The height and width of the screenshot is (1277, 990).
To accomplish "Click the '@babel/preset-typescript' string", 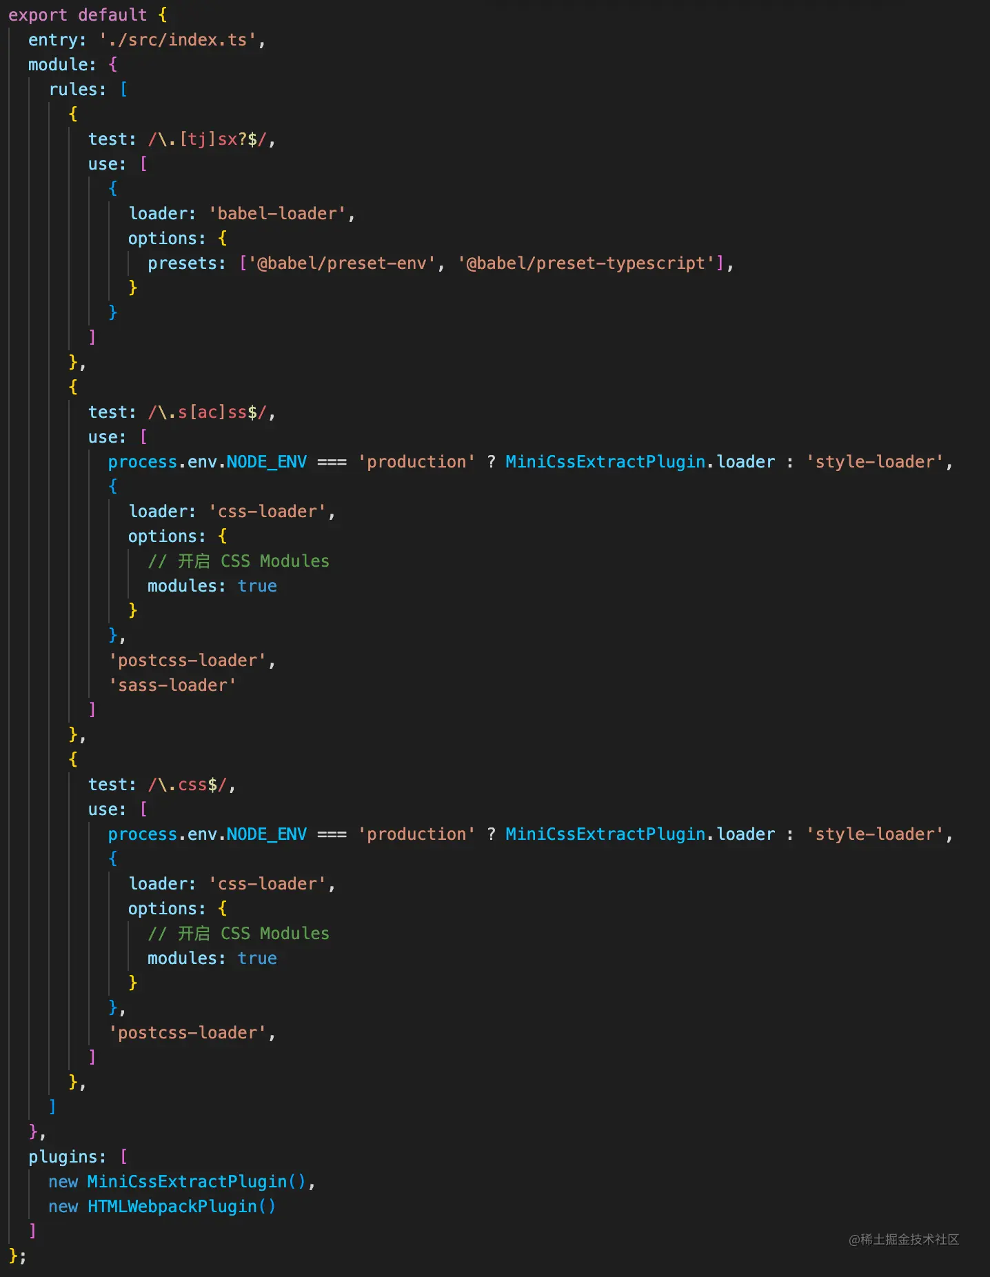I will point(586,263).
